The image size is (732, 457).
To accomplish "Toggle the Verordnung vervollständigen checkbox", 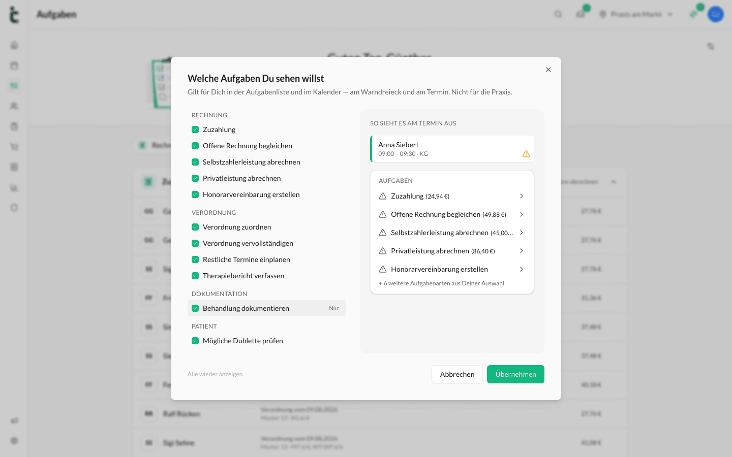I will [195, 243].
